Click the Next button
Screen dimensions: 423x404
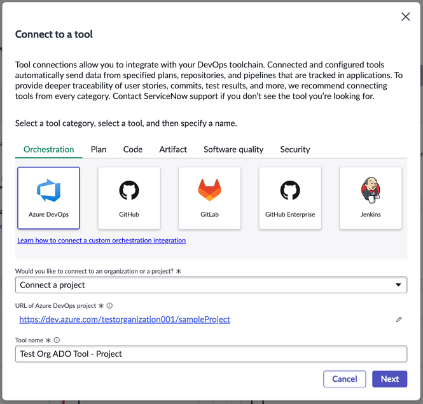(389, 379)
